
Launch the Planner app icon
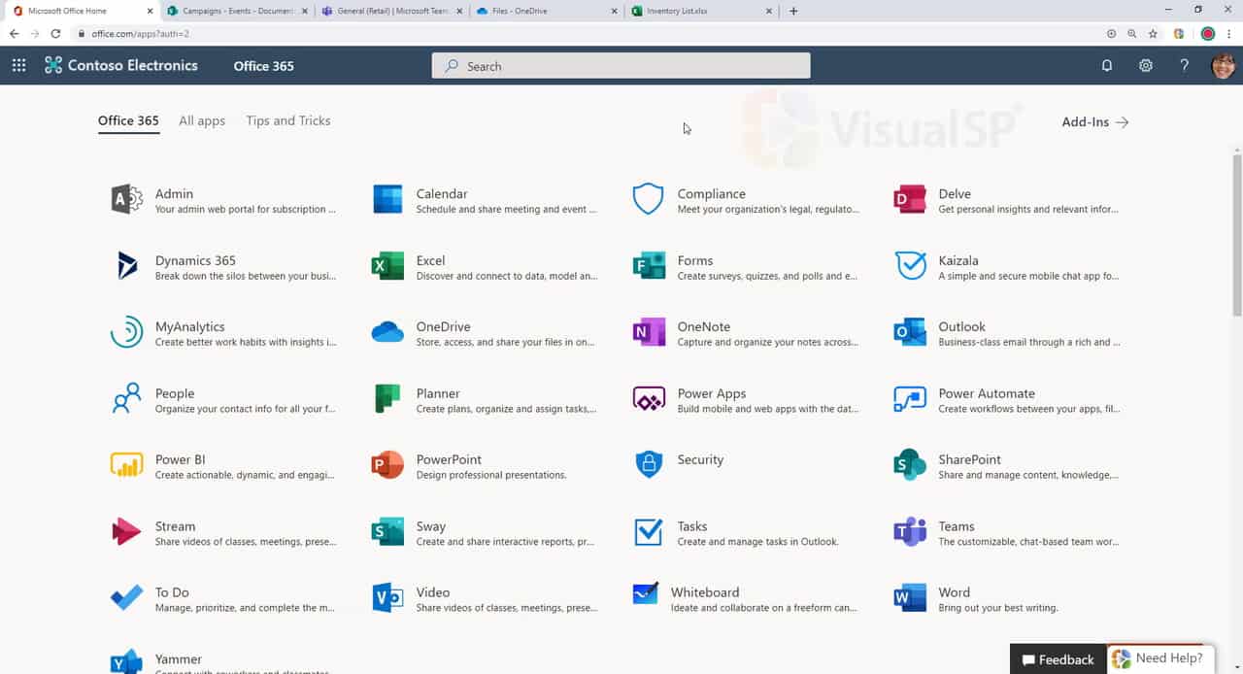coord(387,398)
